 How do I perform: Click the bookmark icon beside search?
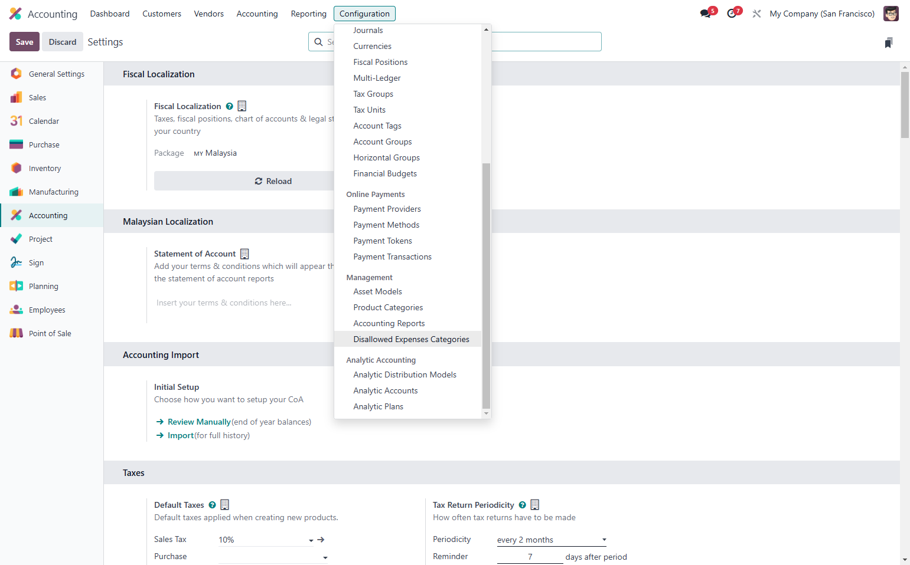[x=889, y=42]
